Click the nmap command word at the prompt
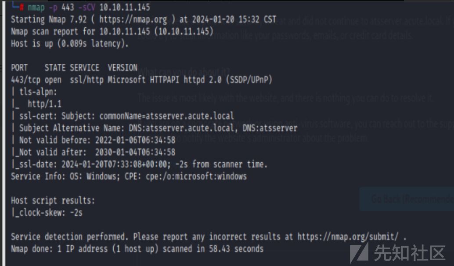This screenshot has width=454, height=266. (36, 7)
